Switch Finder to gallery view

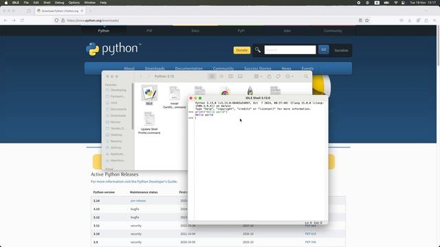pos(240,76)
